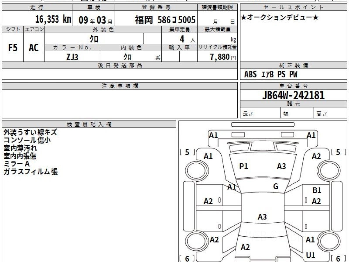Select registration number 福岡 586コ5005
The height and width of the screenshot is (262, 349).
(x=165, y=20)
